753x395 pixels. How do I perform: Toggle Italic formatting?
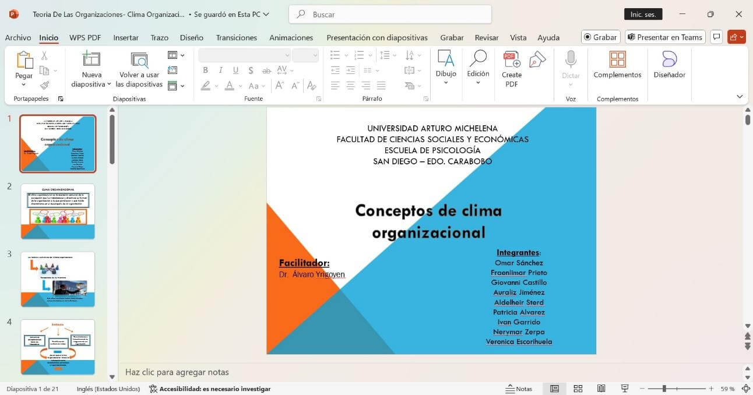pyautogui.click(x=220, y=70)
